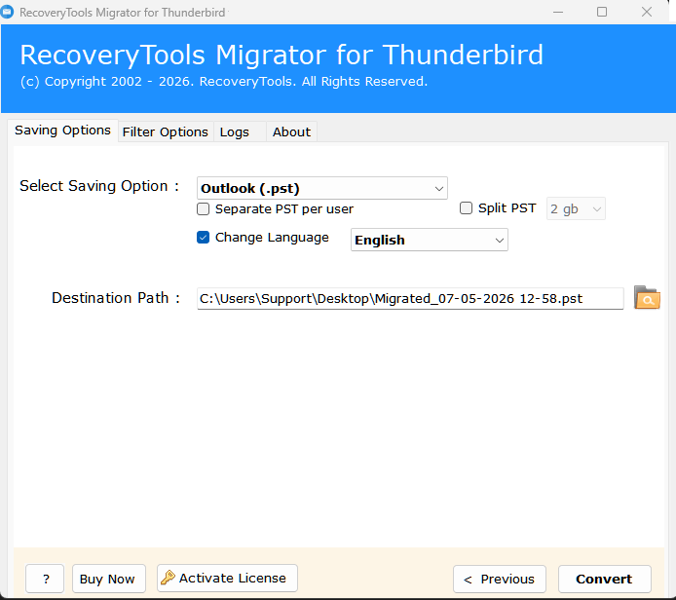Start migration with Convert button
This screenshot has height=600, width=676.
(605, 580)
